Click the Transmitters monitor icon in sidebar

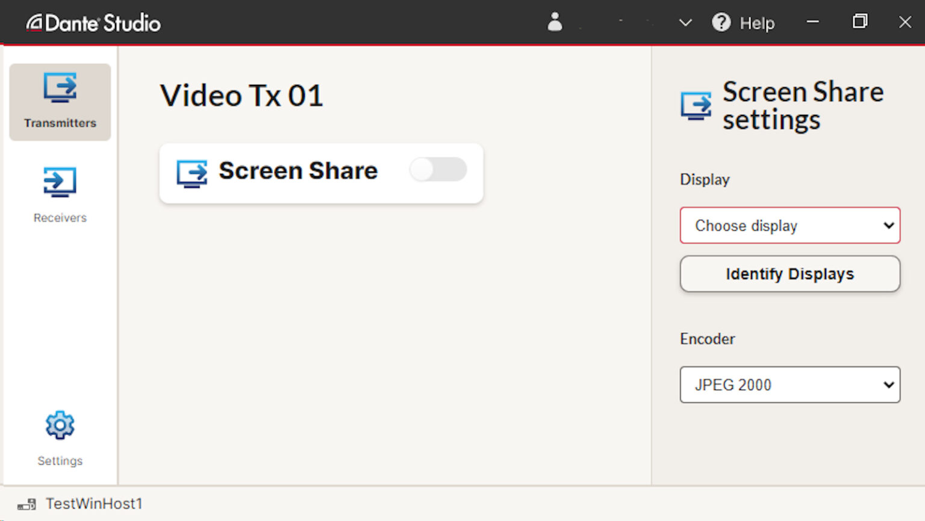pyautogui.click(x=60, y=88)
